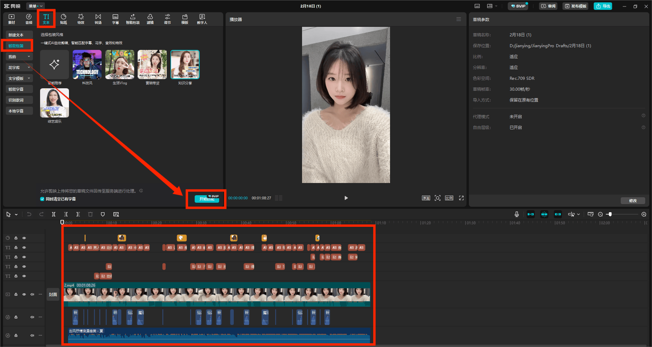Open the player panel hamburger menu

459,19
